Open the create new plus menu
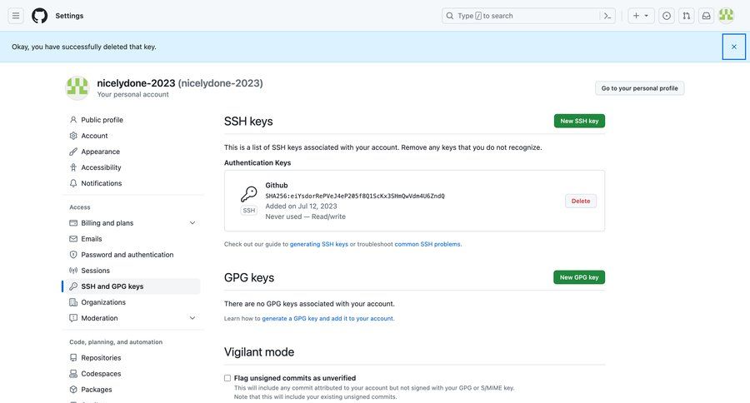 (641, 16)
